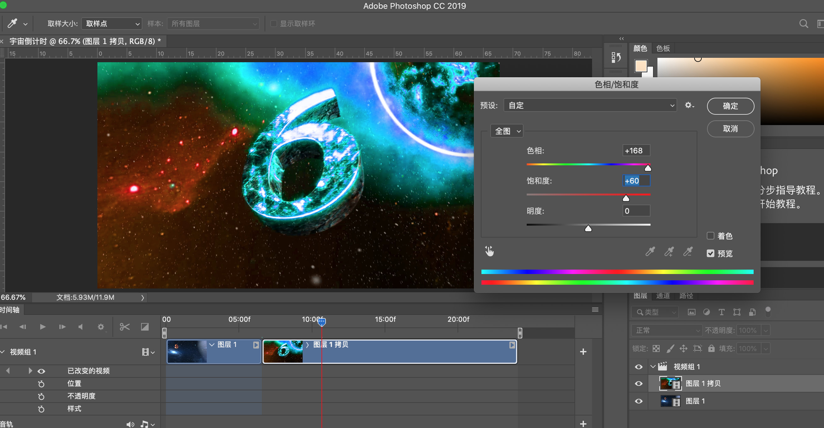
Task: Open timeline settings gear icon
Action: (x=101, y=326)
